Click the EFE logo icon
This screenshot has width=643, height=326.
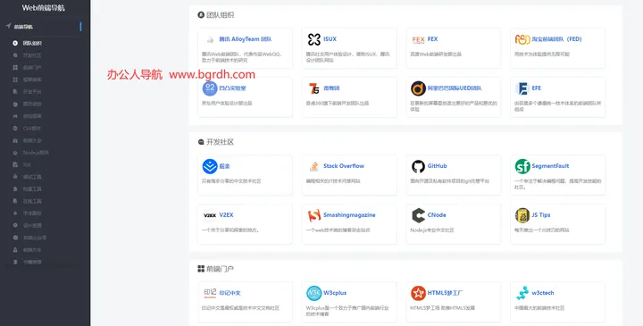(x=522, y=88)
